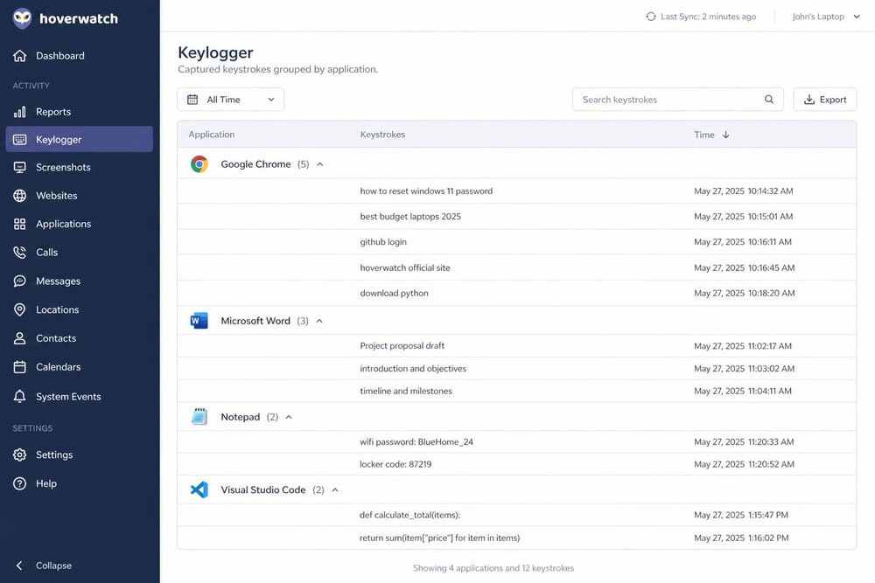Select the 'timeline and milestones' entry
This screenshot has width=875, height=583.
pyautogui.click(x=517, y=391)
